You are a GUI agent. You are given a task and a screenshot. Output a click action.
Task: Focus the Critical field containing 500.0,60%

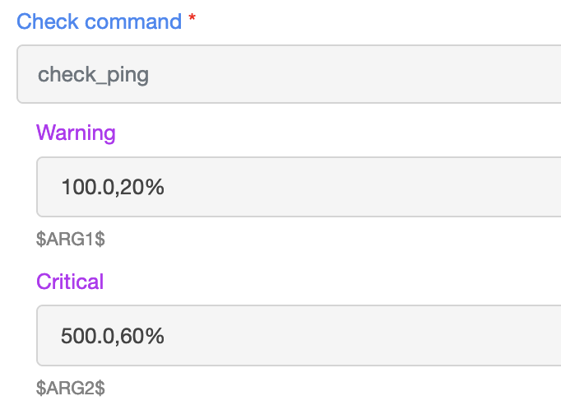tap(299, 336)
